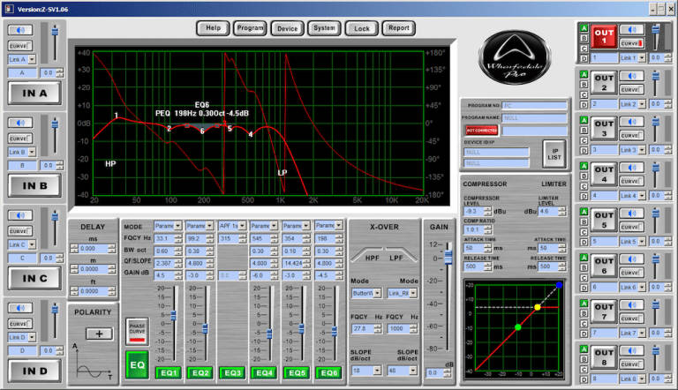This screenshot has height=390, width=678.
Task: Toggle routing A on output 2
Action: pyautogui.click(x=583, y=76)
